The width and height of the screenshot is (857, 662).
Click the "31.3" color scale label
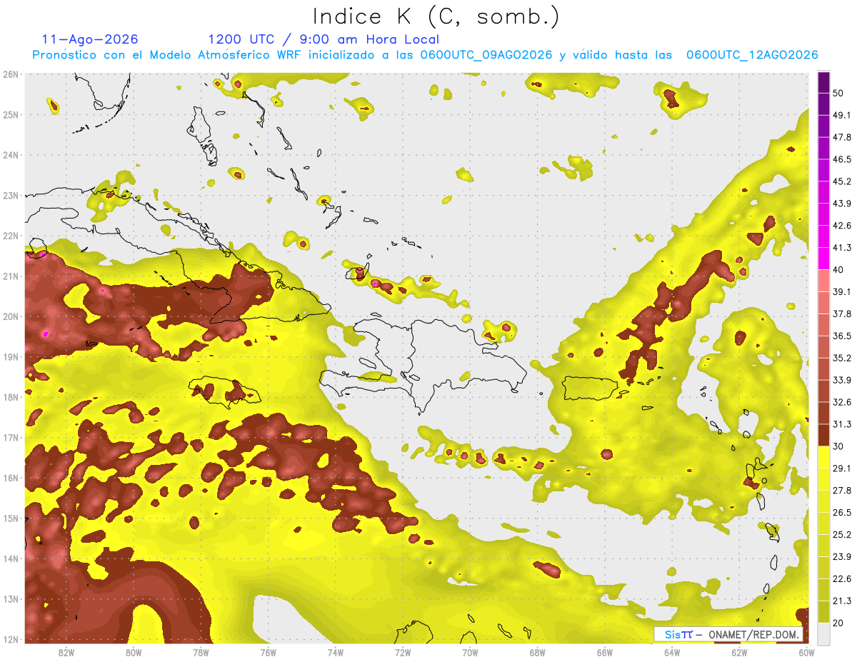point(842,424)
